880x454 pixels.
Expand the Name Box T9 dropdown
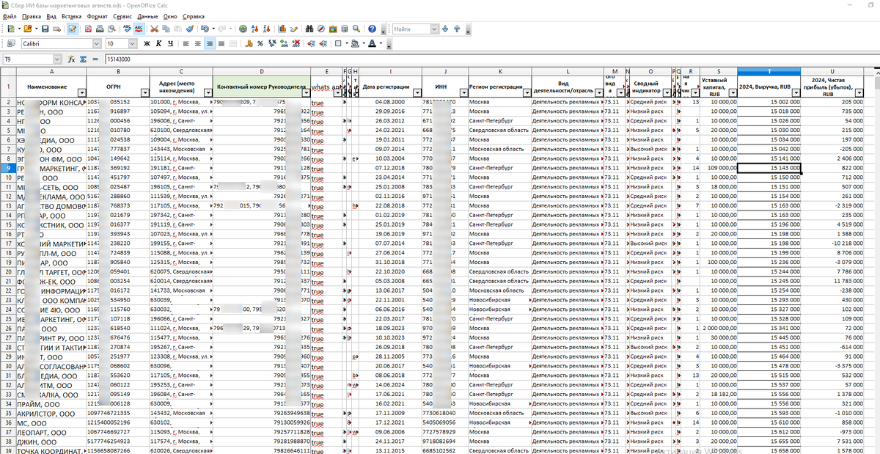58,59
